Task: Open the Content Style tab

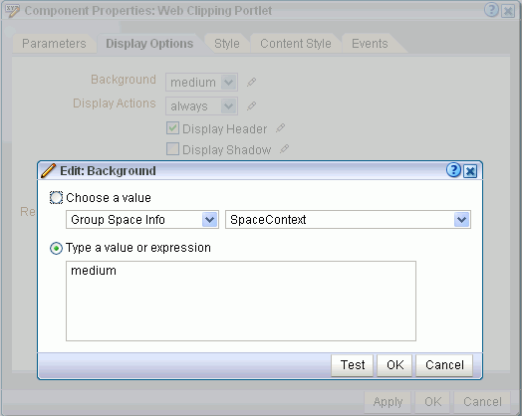Action: (296, 44)
